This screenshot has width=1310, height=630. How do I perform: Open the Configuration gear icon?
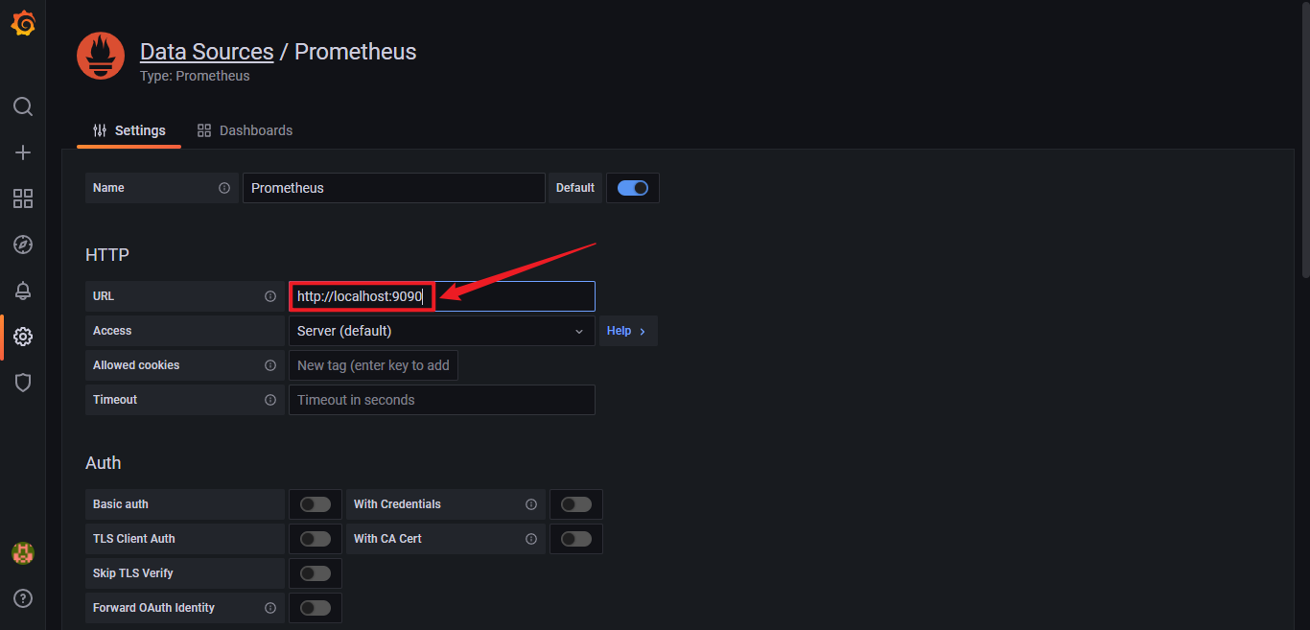click(x=23, y=337)
